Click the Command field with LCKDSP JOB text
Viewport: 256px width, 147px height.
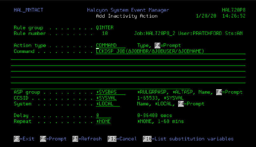[171, 51]
